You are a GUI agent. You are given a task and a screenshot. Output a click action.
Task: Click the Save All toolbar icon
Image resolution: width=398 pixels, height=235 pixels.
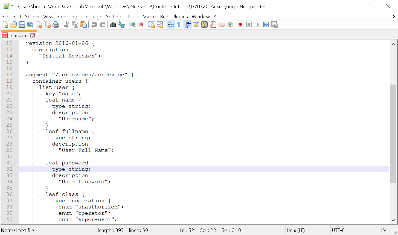pos(30,25)
